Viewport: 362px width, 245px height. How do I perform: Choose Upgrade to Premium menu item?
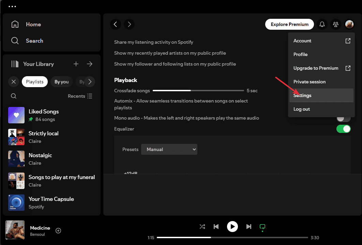pyautogui.click(x=321, y=68)
